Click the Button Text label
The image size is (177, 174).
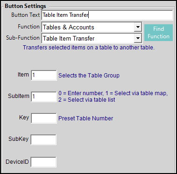[26, 15]
